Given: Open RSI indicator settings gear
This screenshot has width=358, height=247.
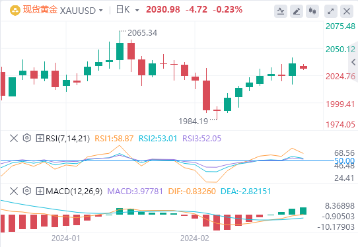Looking at the screenshot, I should (27, 138).
